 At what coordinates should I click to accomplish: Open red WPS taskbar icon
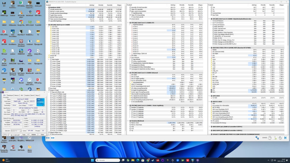point(188,160)
